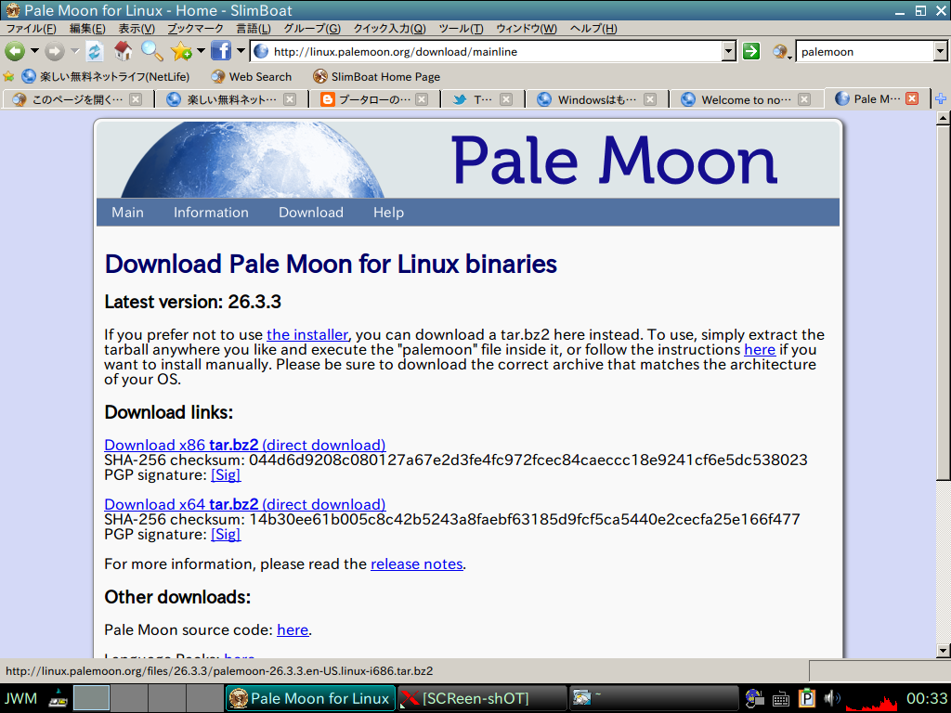Click Download x86 tar.bz2 direct link
Image resolution: width=951 pixels, height=713 pixels.
pos(245,445)
